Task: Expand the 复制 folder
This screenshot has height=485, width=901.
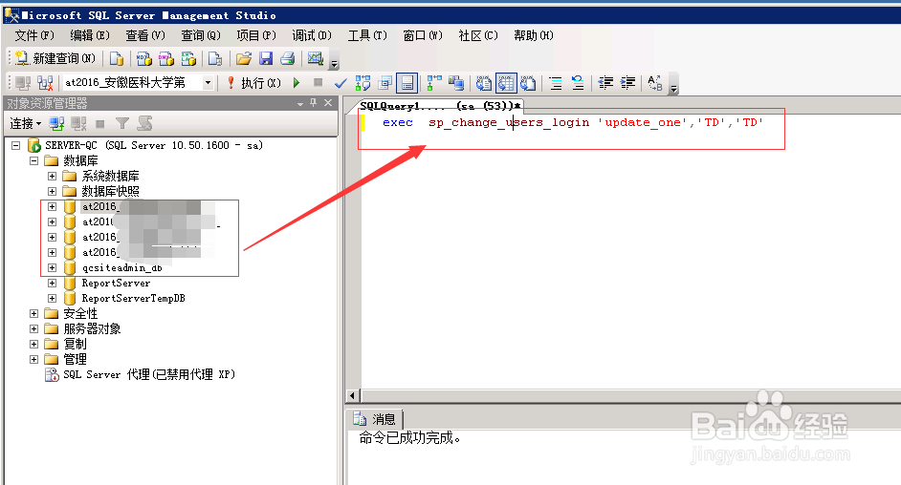Action: tap(33, 344)
